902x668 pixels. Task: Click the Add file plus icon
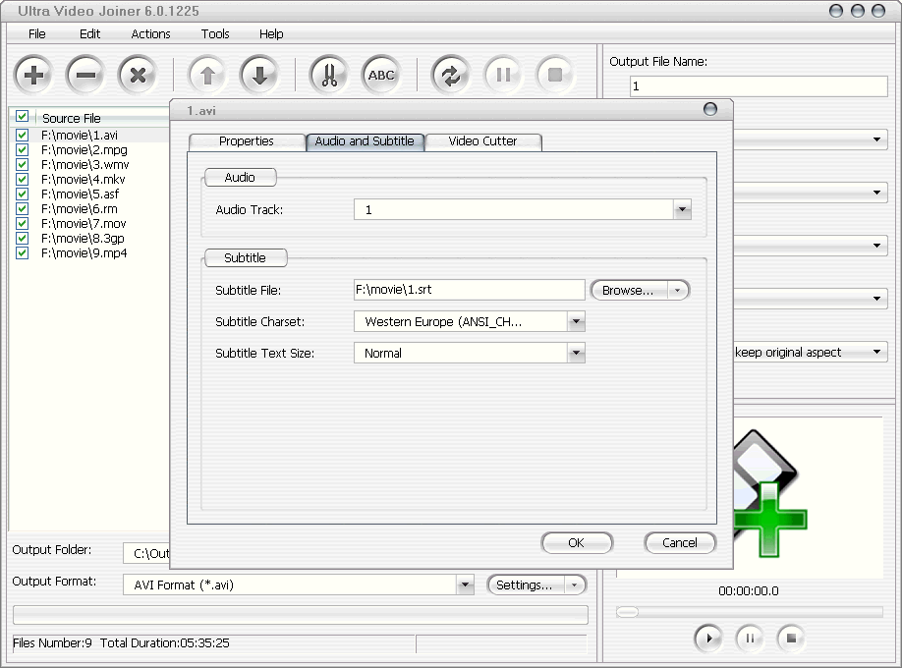tap(33, 74)
